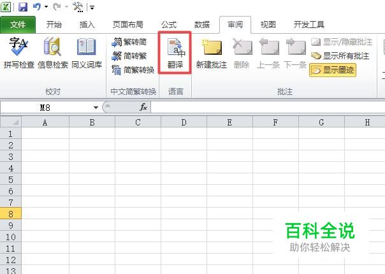This screenshot has width=385, height=274.
Task: Toggle 显示/隐藏批注
Action: coord(342,42)
